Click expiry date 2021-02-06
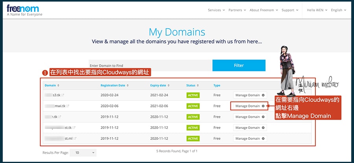 159,106
